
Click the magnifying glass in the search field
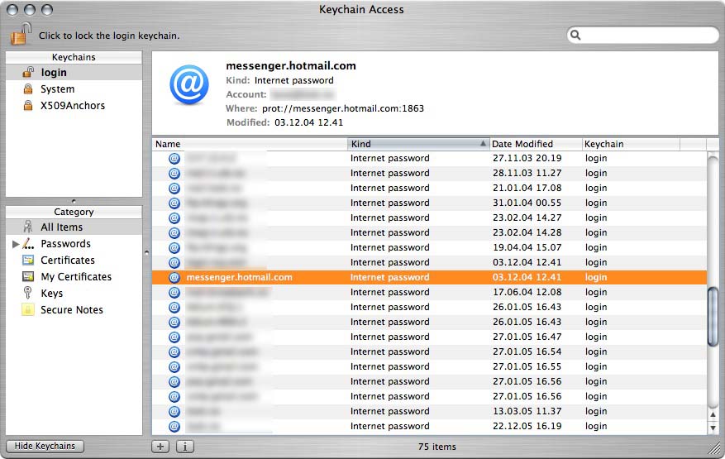pyautogui.click(x=575, y=36)
